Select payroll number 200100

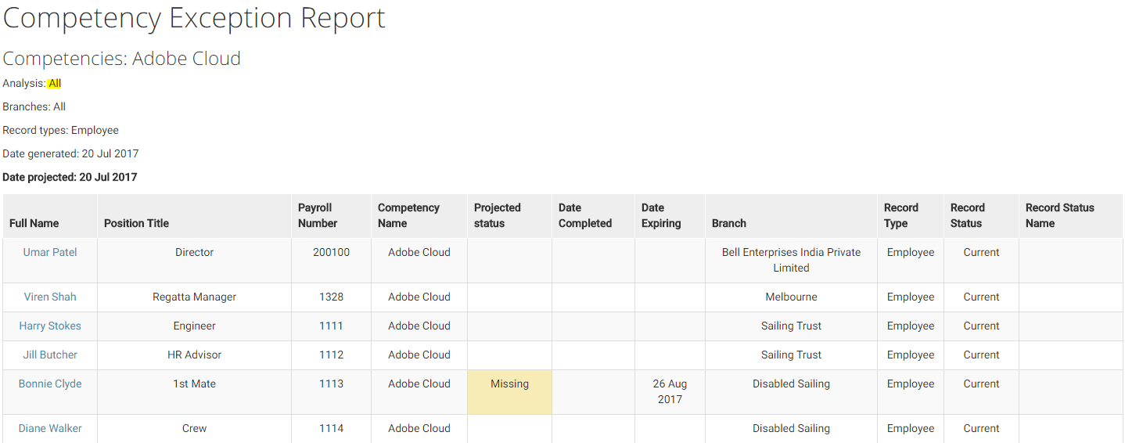click(x=332, y=252)
